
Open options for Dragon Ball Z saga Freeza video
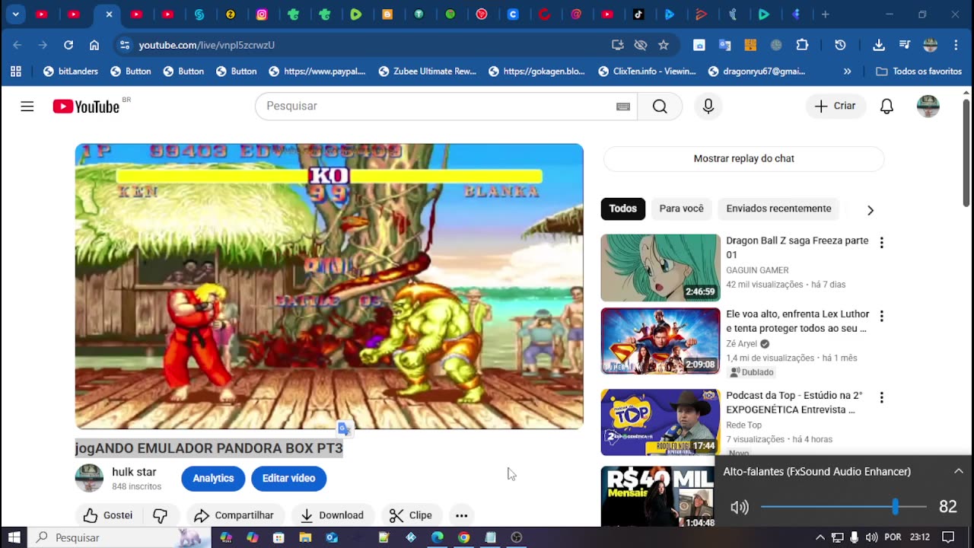click(881, 243)
